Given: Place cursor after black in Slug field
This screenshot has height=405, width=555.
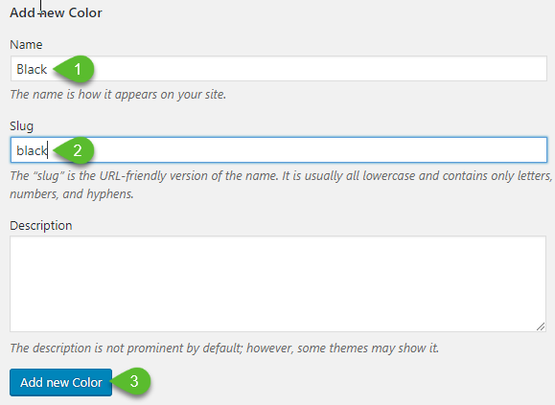Looking at the screenshot, I should (x=47, y=150).
